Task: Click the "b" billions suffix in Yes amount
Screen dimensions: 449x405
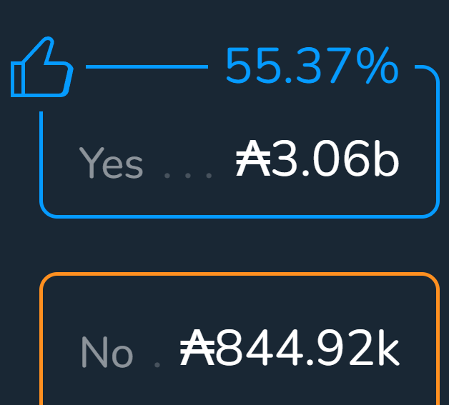Action: [x=385, y=160]
